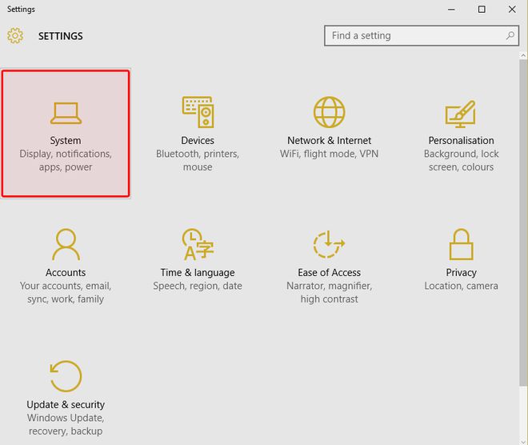This screenshot has width=528, height=445.
Task: Click the scrollbar down arrow
Action: point(523,441)
